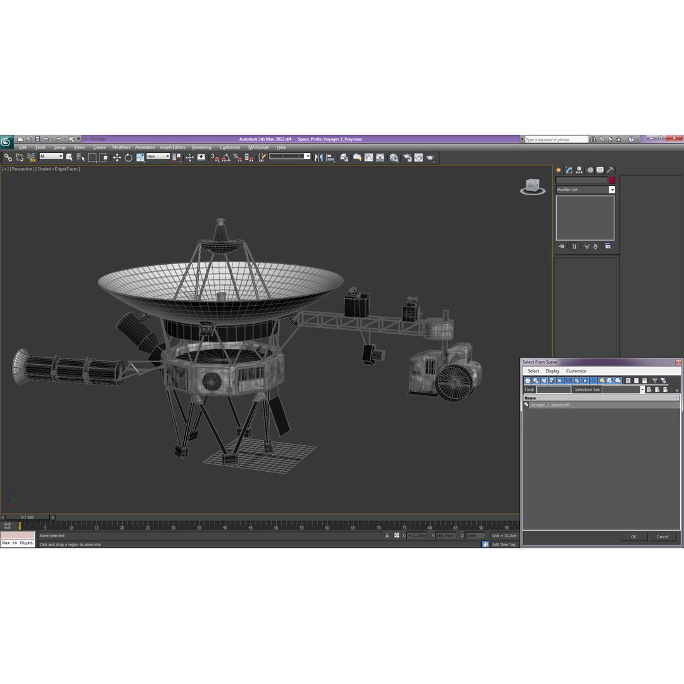Click Select and Manipulate icon
Image resolution: width=684 pixels, height=684 pixels.
tap(190, 158)
